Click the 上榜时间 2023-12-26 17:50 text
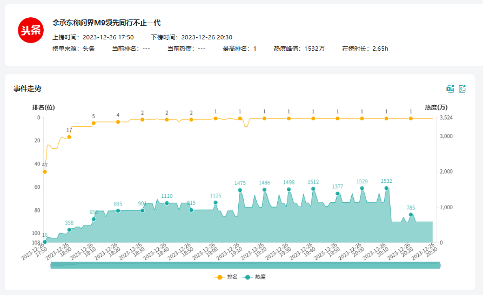483x295 pixels. click(x=93, y=37)
